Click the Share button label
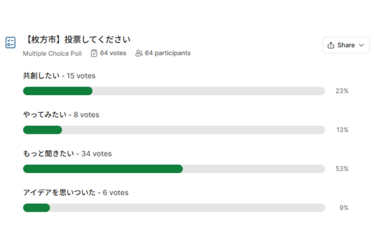Screen dimensions: 374x249 346,45
